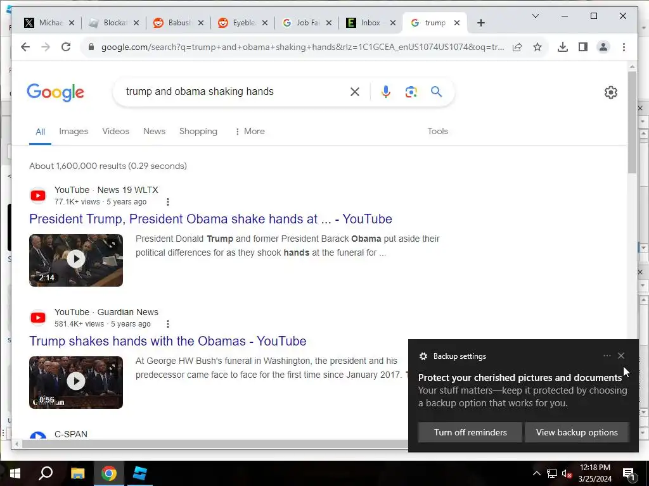Share this page from the address bar
649x486 pixels.
click(517, 47)
